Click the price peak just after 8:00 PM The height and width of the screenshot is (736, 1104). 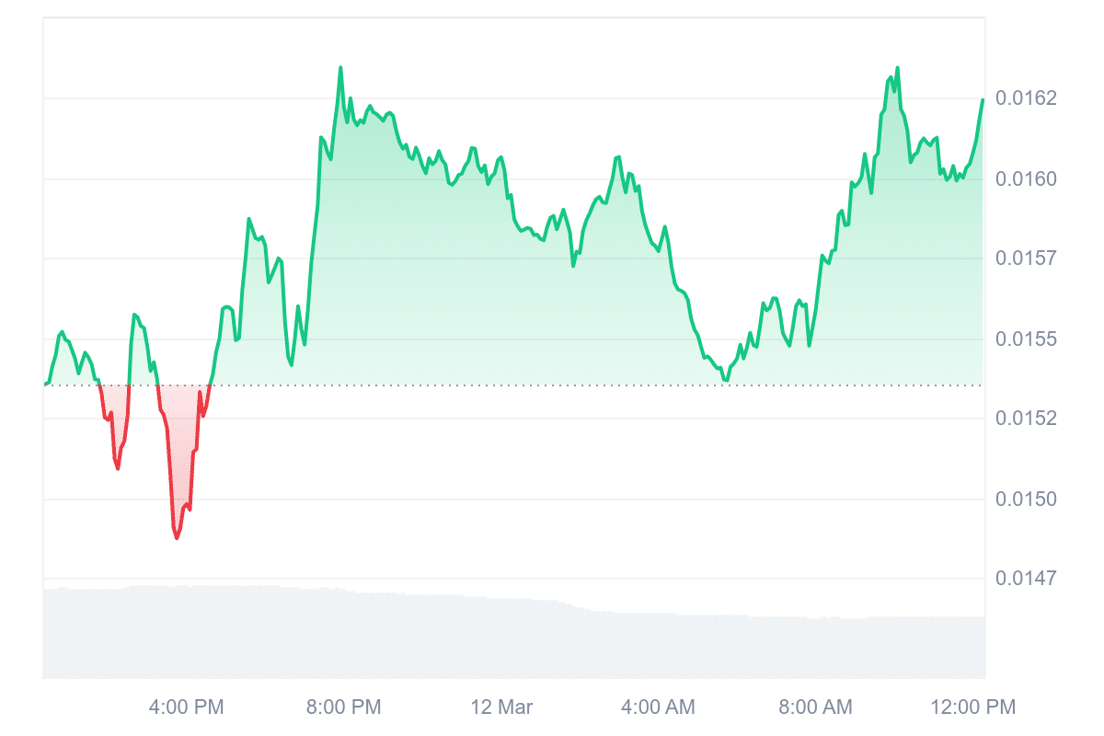coord(340,68)
